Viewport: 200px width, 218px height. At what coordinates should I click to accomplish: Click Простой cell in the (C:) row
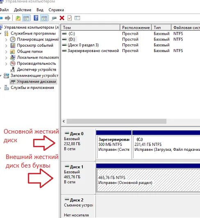[130, 34]
